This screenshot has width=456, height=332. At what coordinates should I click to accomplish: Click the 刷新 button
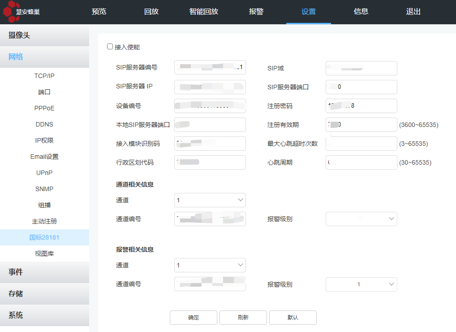(243, 317)
